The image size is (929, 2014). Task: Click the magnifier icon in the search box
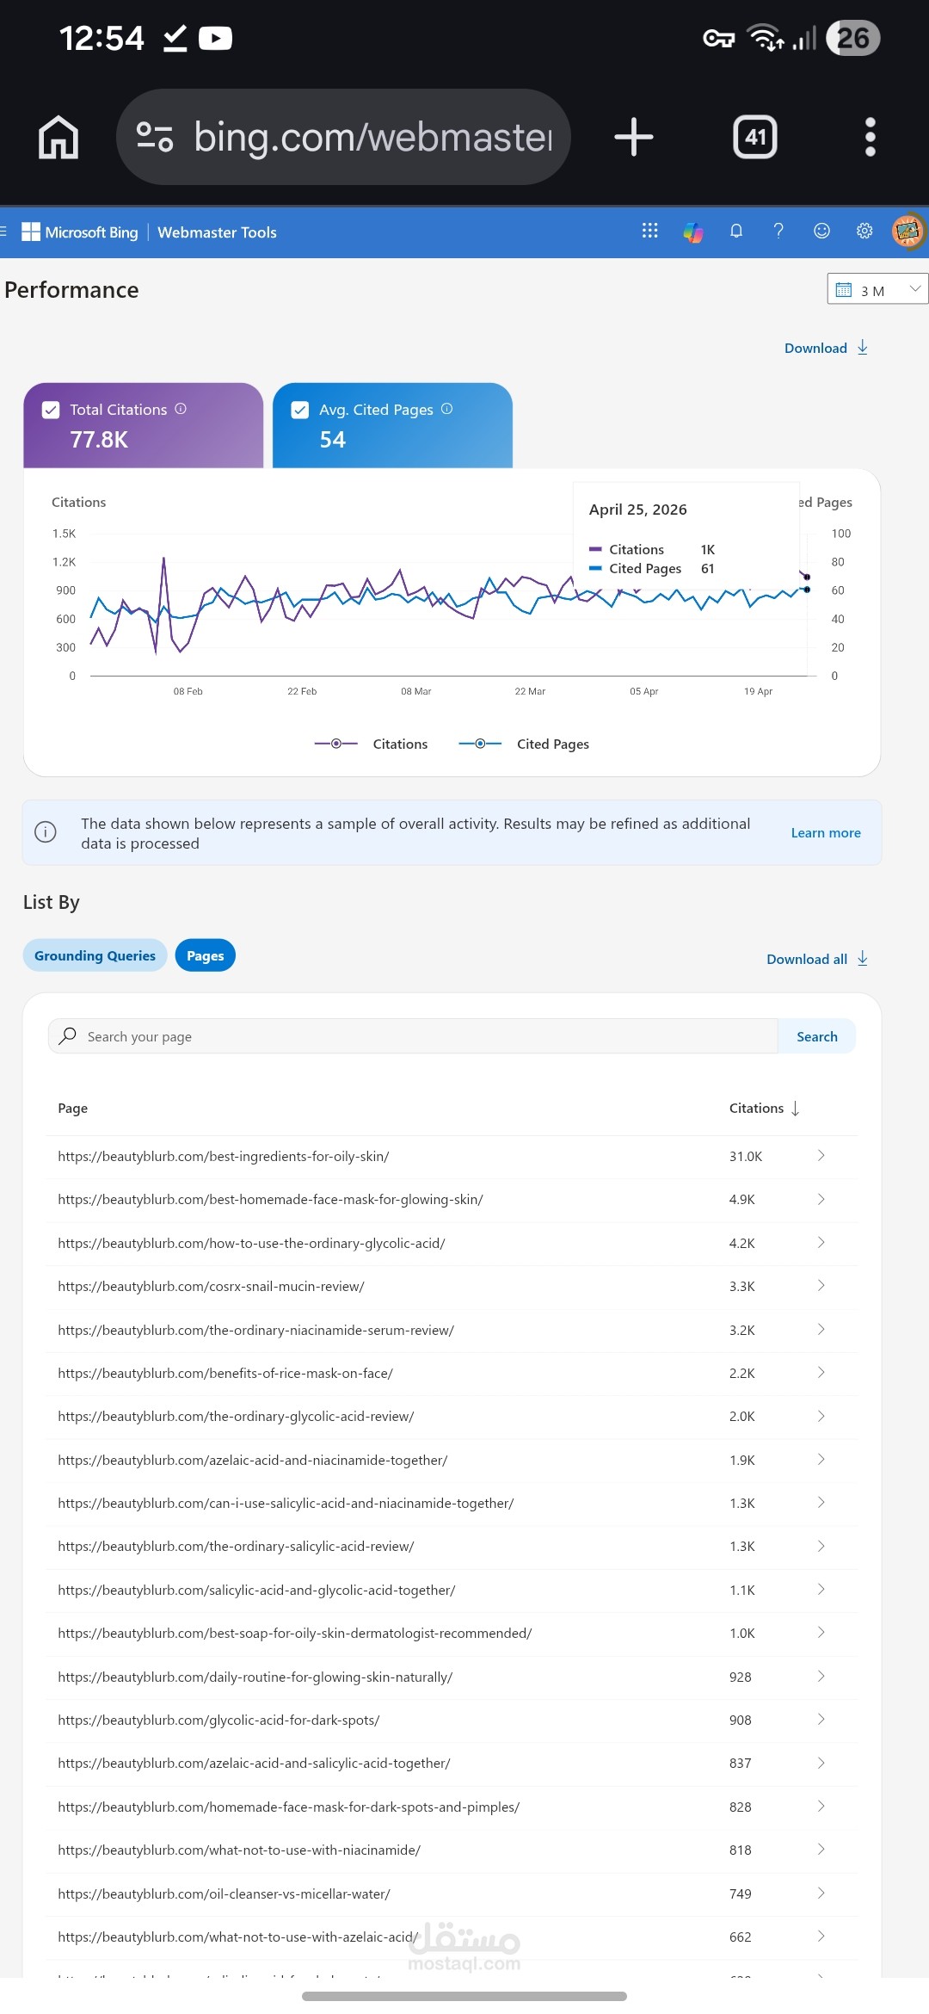click(x=68, y=1035)
